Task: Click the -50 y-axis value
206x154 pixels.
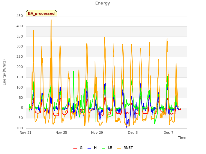Action: [x=20, y=118]
